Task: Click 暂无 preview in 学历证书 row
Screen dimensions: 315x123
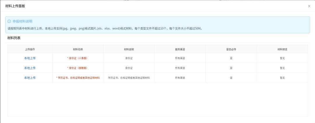Action: click(x=282, y=78)
